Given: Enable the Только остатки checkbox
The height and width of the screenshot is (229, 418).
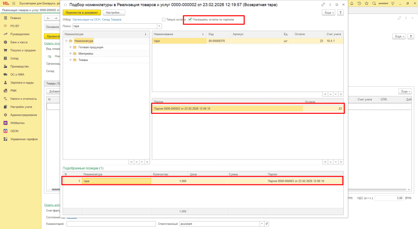Looking at the screenshot, I should (164, 19).
